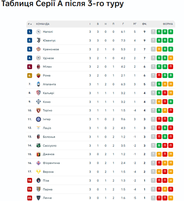The image size is (184, 201).
Task: Select the Roma wolf crest icon
Action: tap(38, 76)
